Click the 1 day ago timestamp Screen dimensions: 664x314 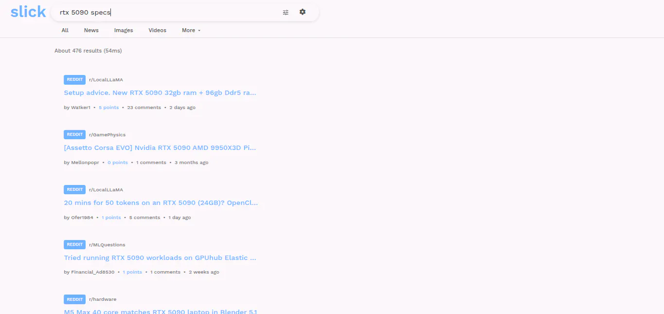click(x=179, y=218)
